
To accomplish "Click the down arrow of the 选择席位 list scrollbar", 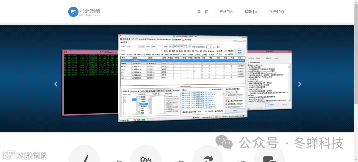I will [149, 113].
